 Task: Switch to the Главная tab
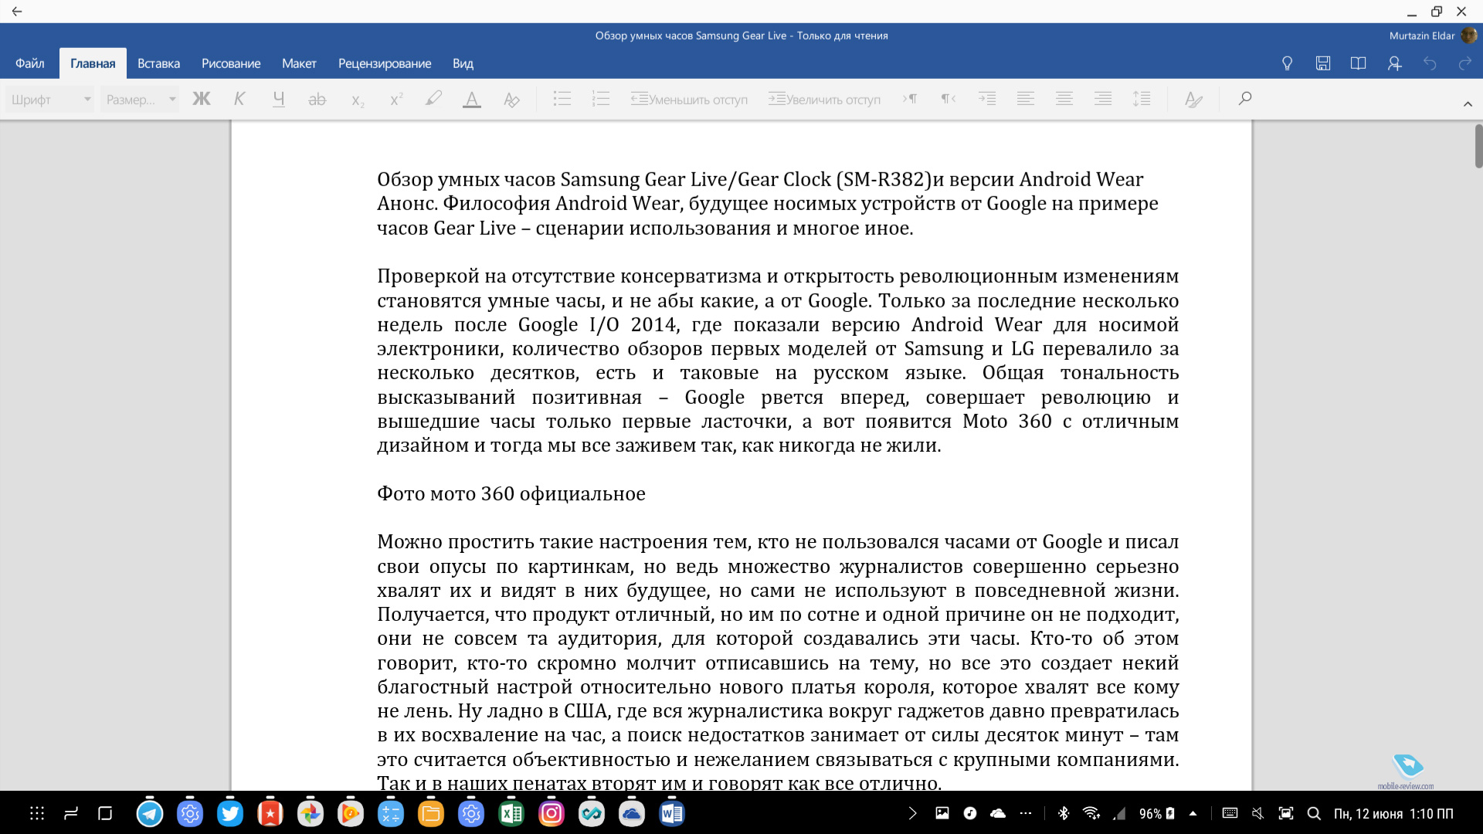coord(93,63)
